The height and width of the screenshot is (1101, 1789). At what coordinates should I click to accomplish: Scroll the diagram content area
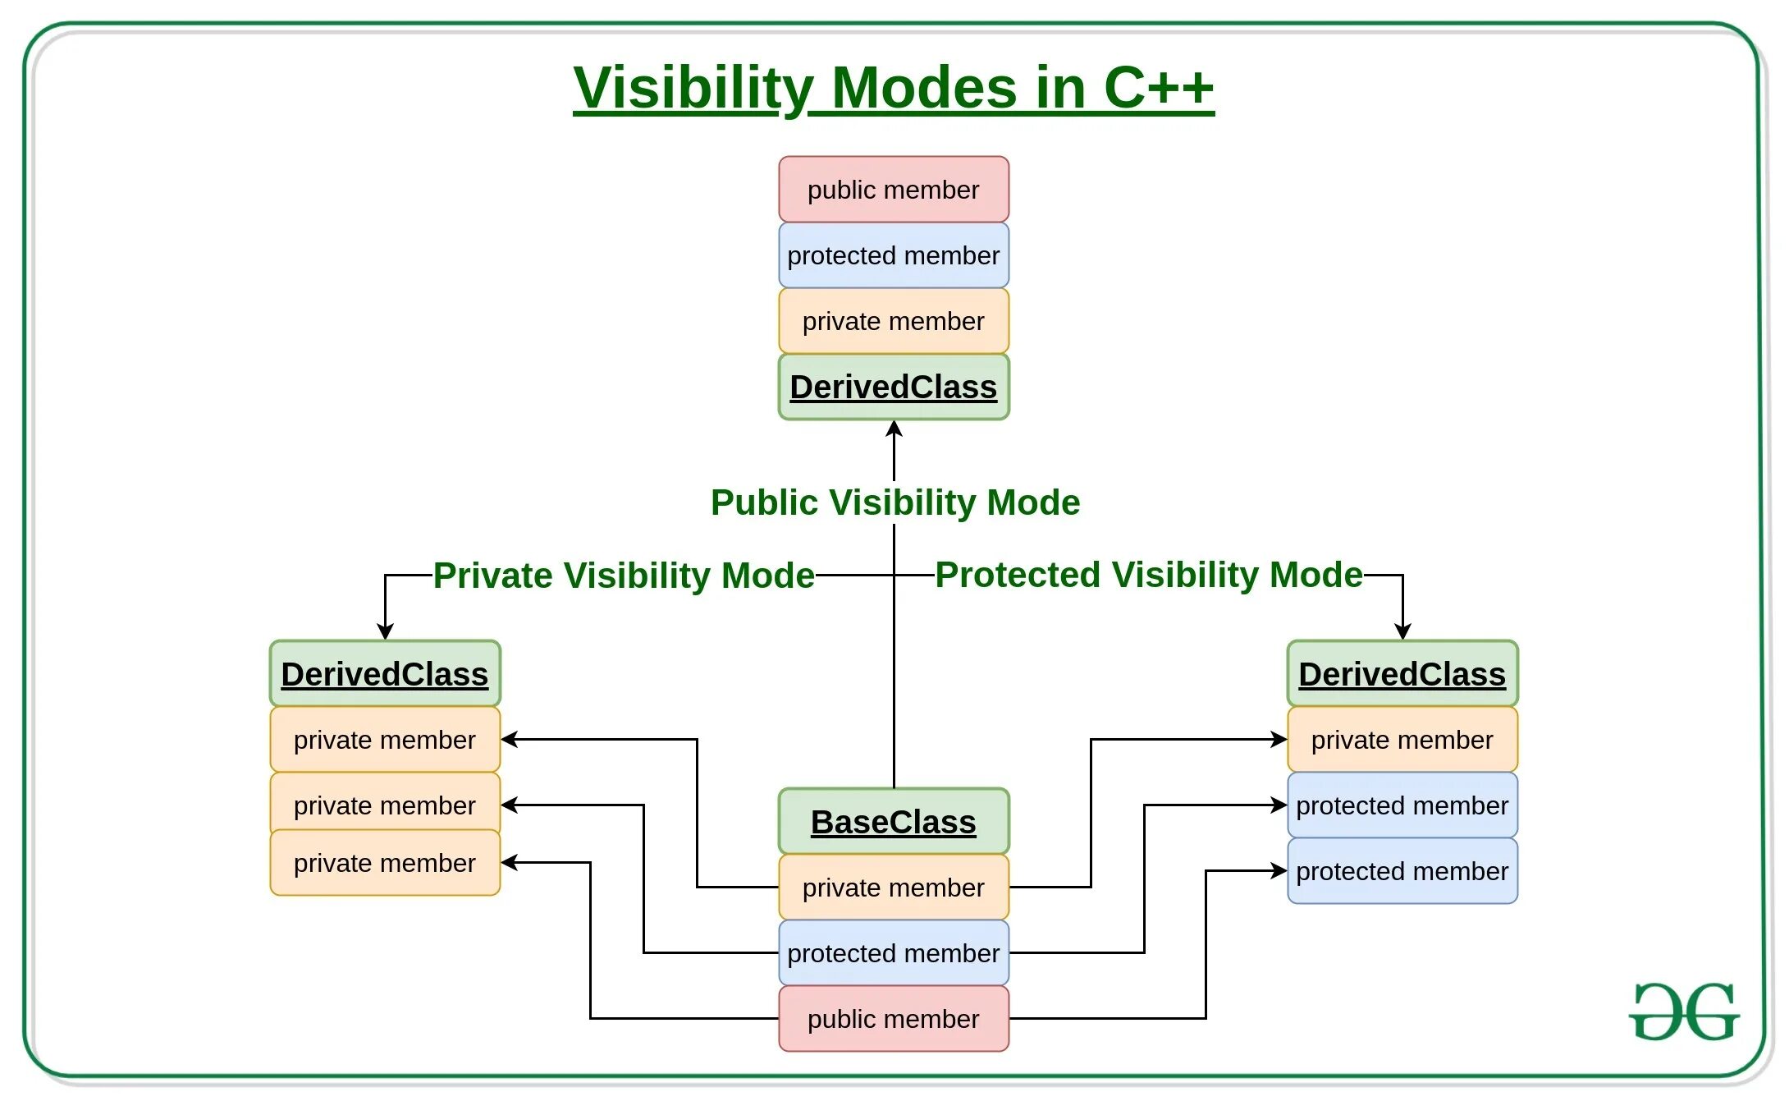click(x=894, y=550)
